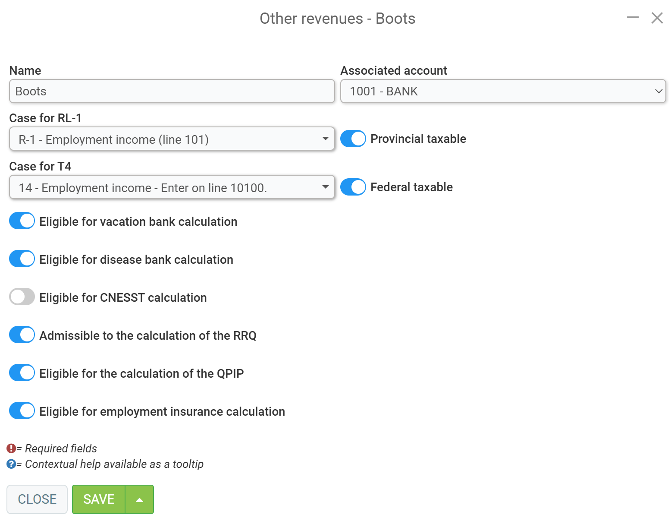Click the red required fields icon
This screenshot has width=671, height=521.
click(x=11, y=448)
